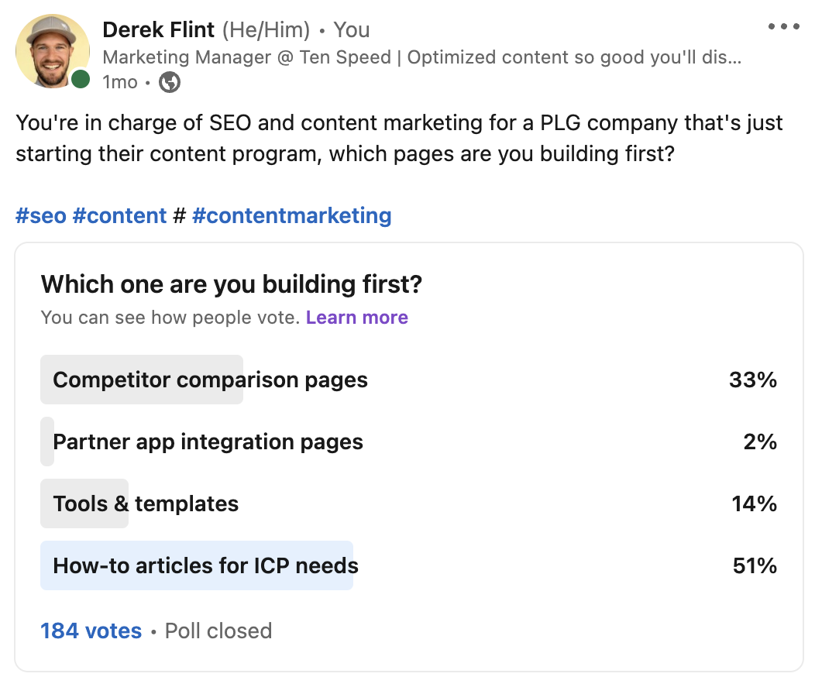Click the globe public visibility icon
This screenshot has height=677, width=815.
click(x=170, y=82)
